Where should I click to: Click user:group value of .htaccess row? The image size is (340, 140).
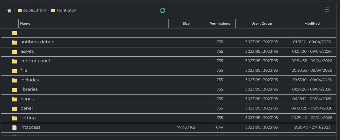point(262,127)
